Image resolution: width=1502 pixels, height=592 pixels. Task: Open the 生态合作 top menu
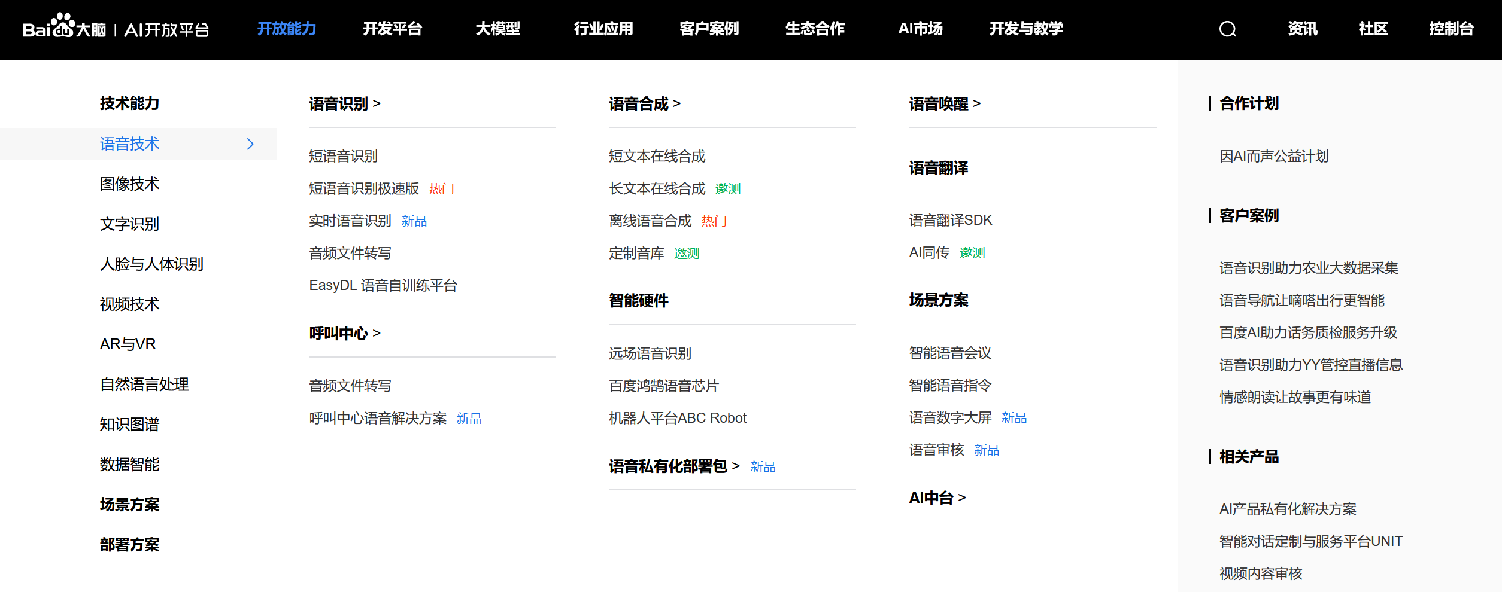815,29
